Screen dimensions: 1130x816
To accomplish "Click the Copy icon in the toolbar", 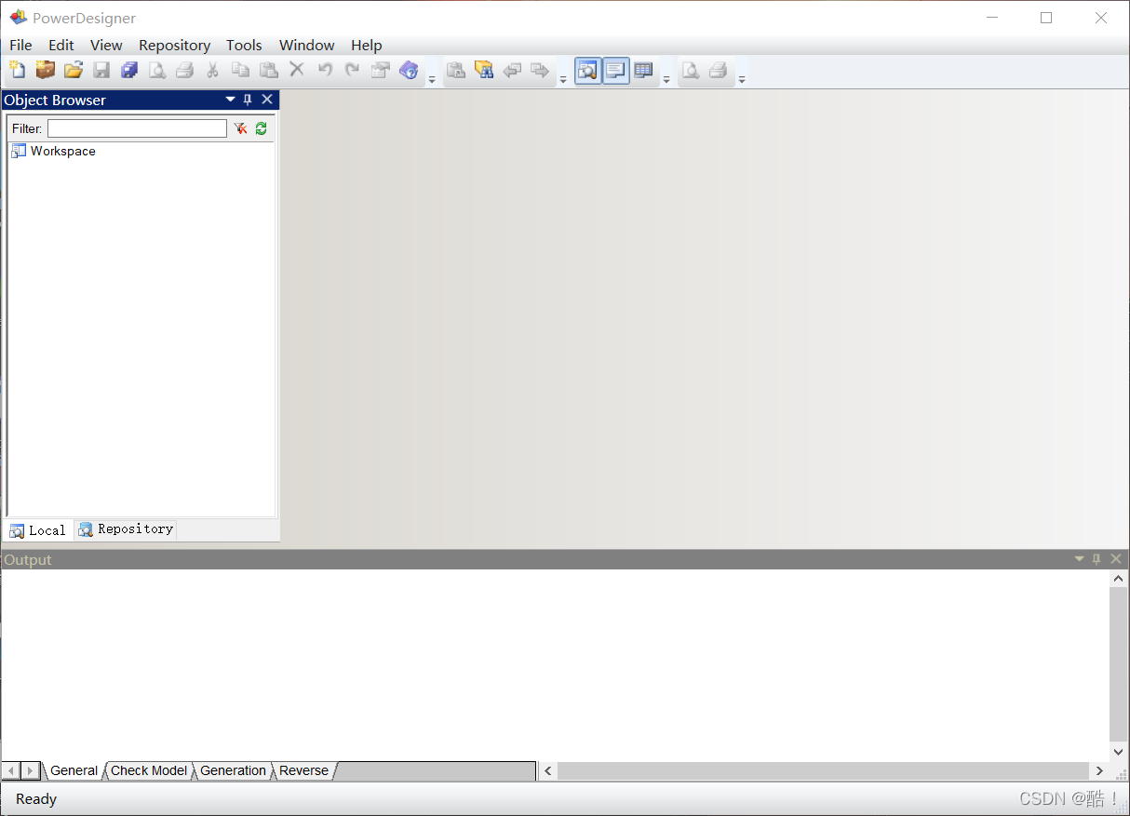I will tap(240, 70).
